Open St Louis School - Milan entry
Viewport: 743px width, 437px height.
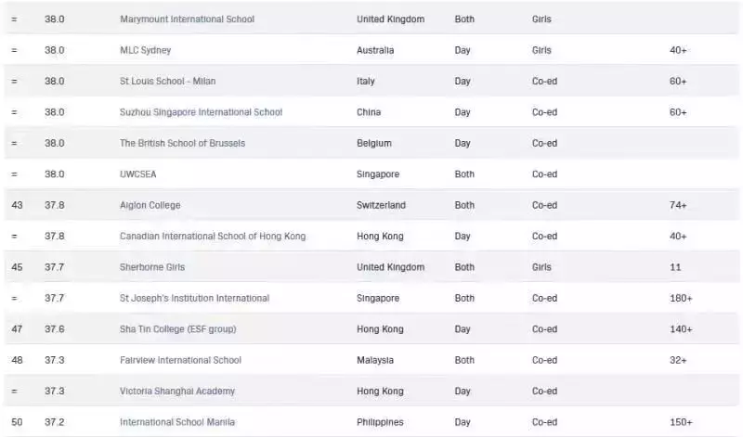(167, 82)
